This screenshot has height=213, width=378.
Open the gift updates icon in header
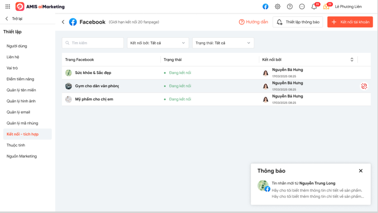327,6
